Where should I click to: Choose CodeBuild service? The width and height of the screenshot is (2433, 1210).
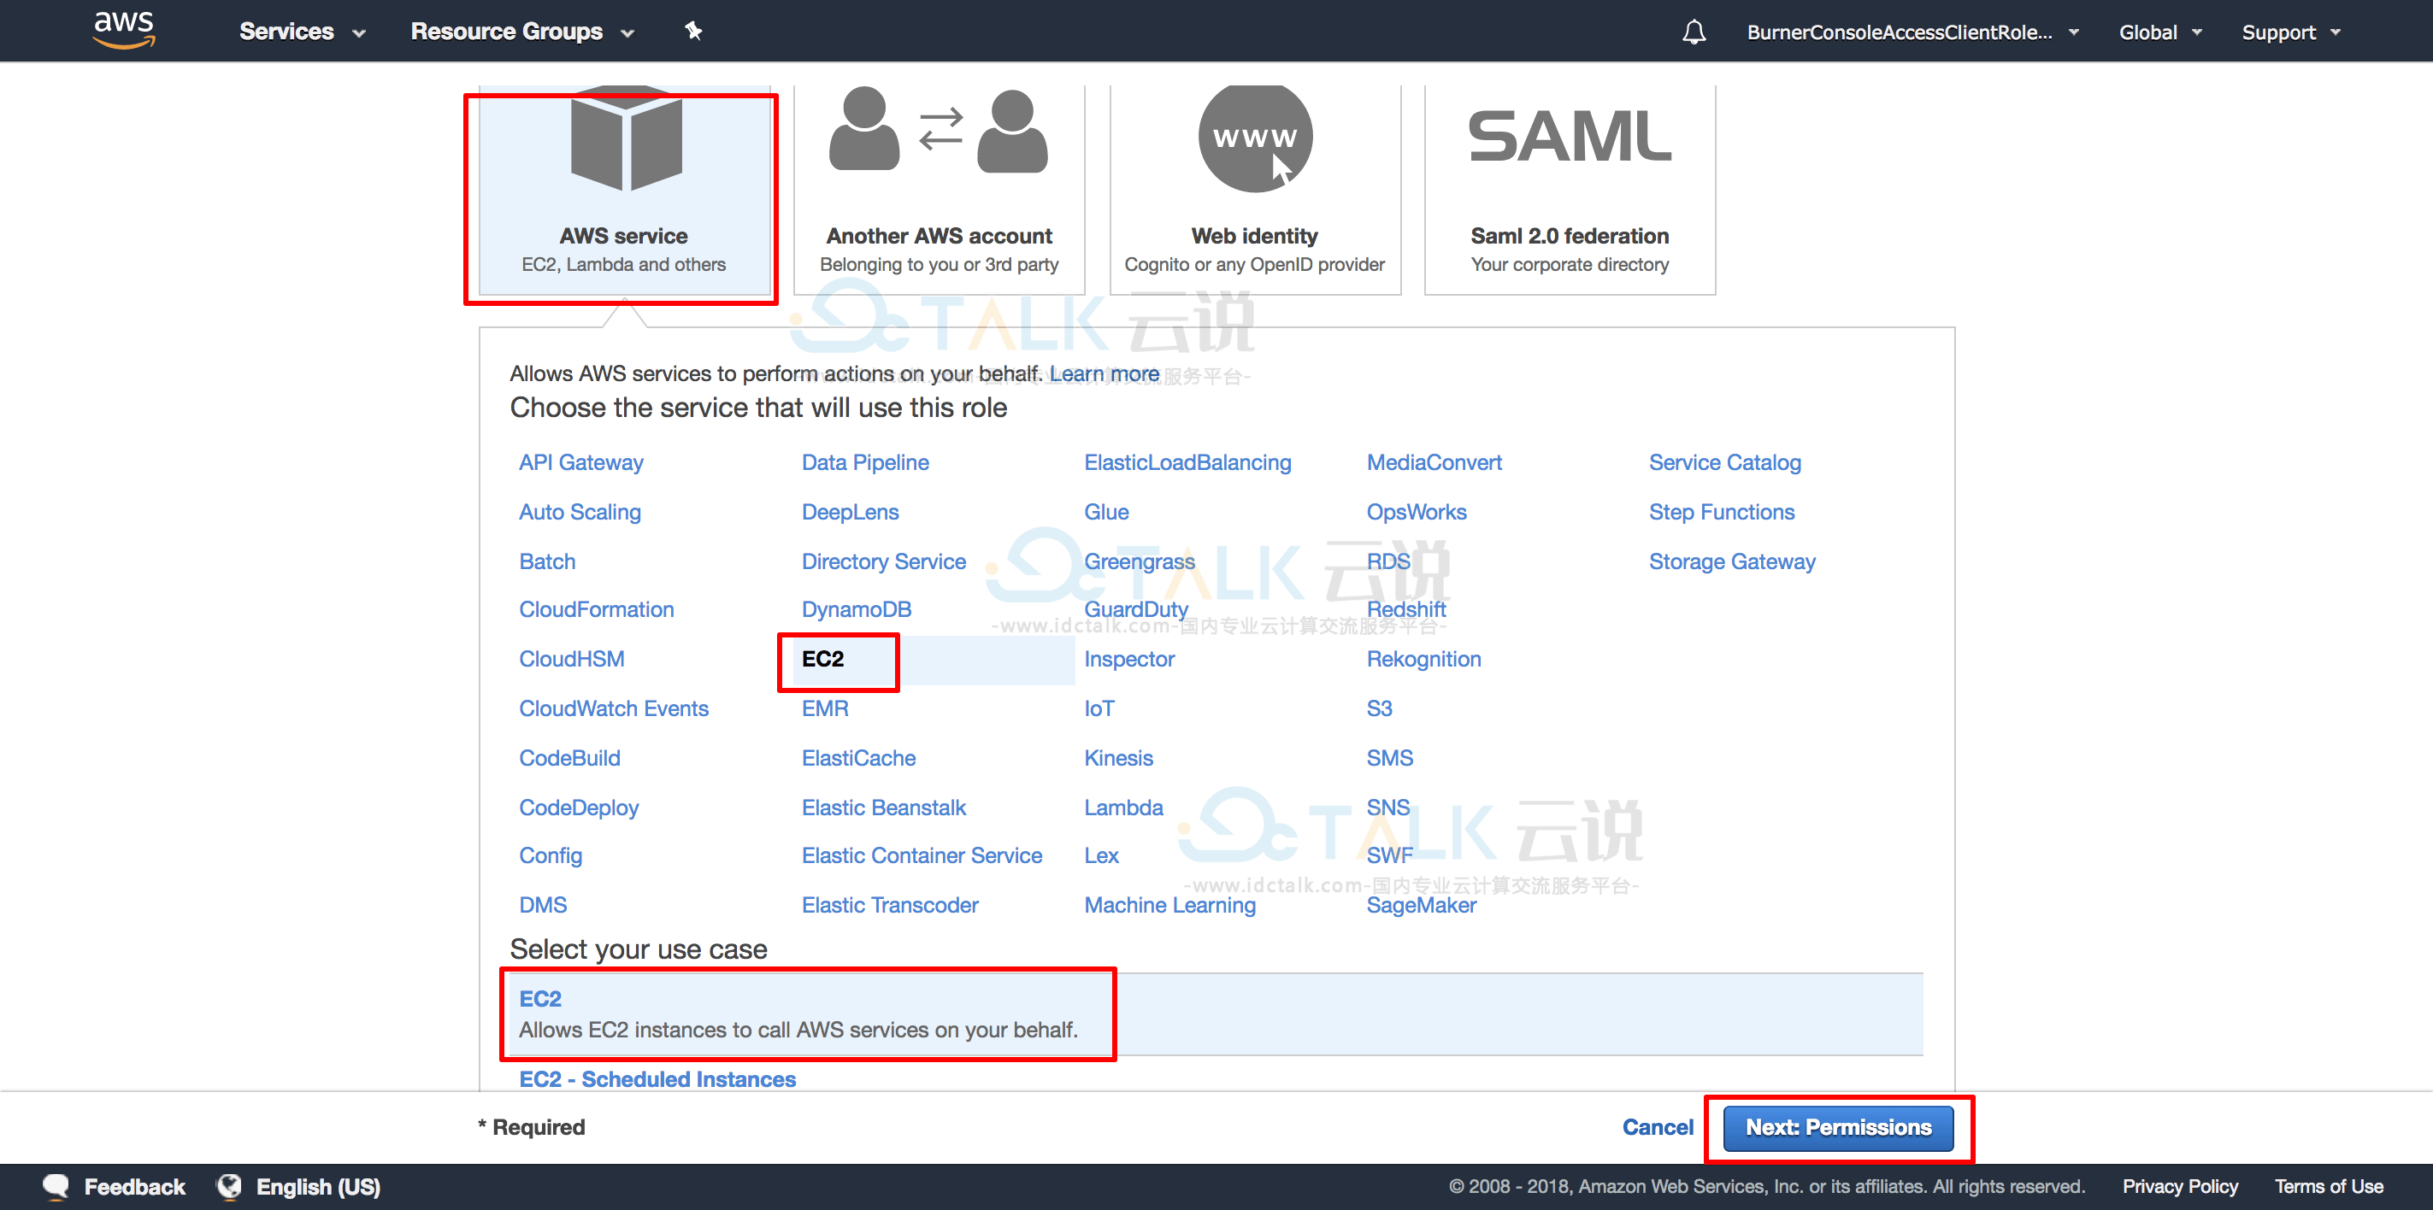[569, 758]
